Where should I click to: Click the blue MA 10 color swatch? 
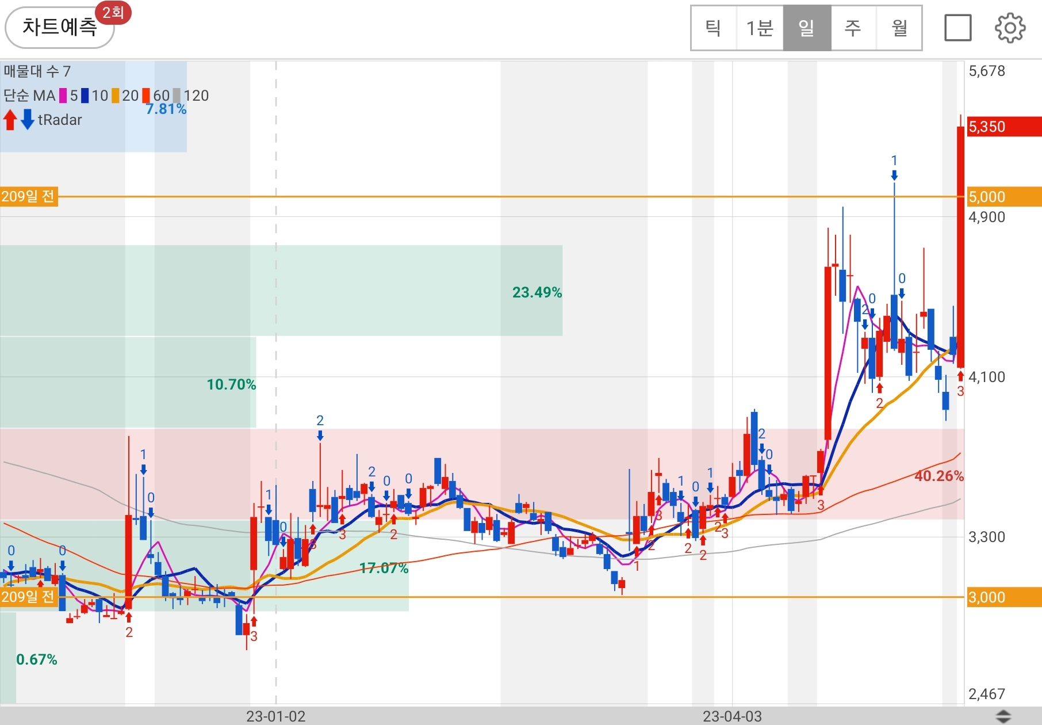pos(85,96)
